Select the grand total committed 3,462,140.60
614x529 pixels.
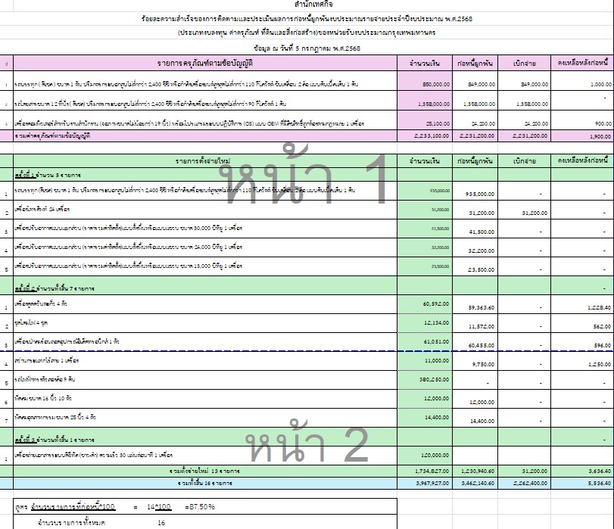475,483
